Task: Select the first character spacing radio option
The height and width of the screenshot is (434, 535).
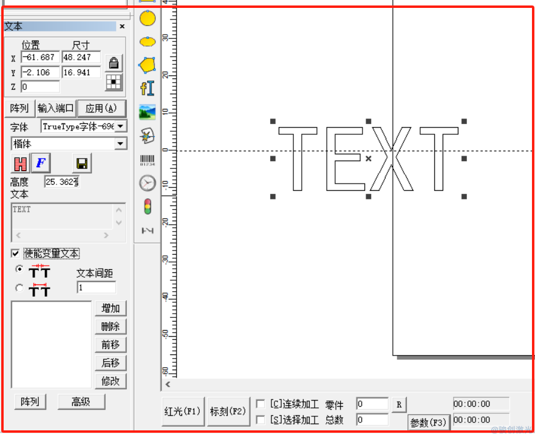Action: click(19, 269)
